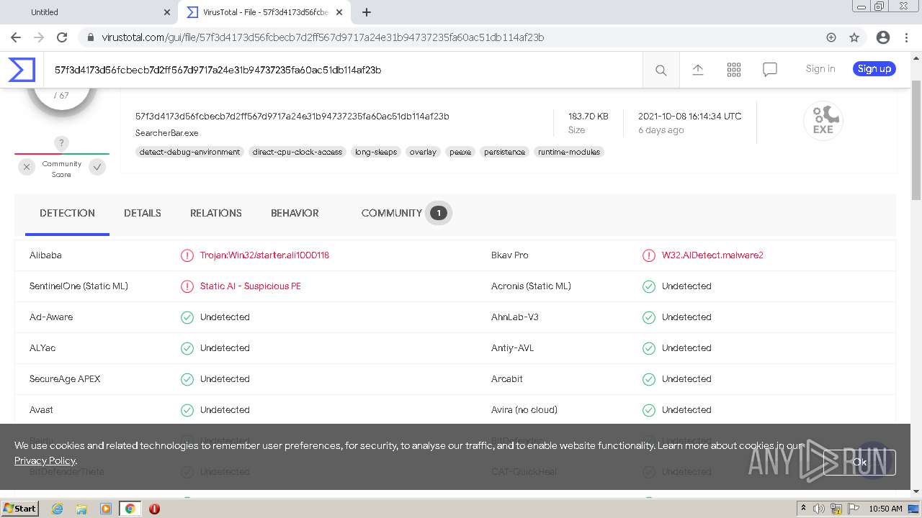Click the Bkav Pro detection alert icon
This screenshot has width=922, height=518.
click(649, 255)
